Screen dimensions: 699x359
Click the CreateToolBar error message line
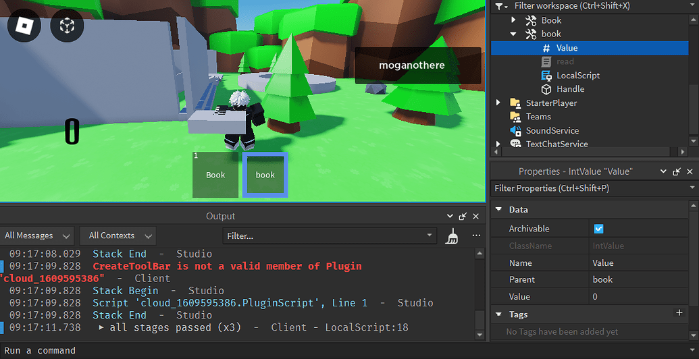tap(227, 267)
